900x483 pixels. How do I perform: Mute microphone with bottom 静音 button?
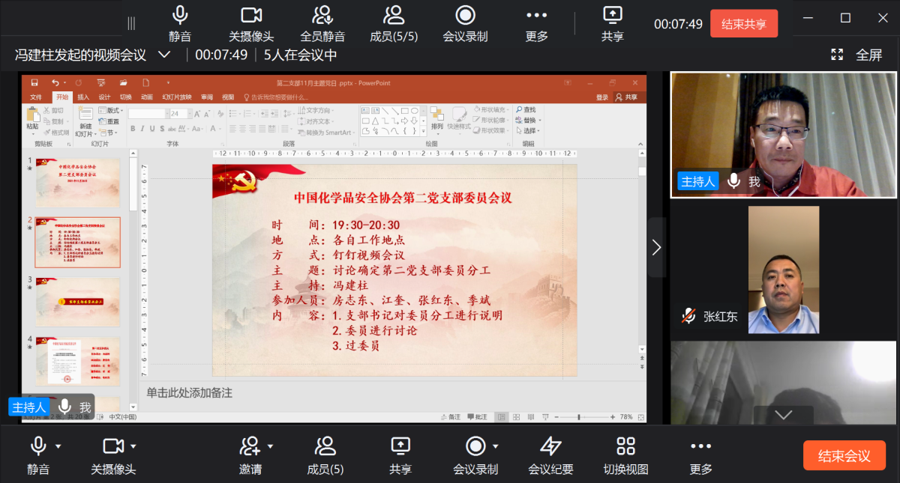point(38,447)
